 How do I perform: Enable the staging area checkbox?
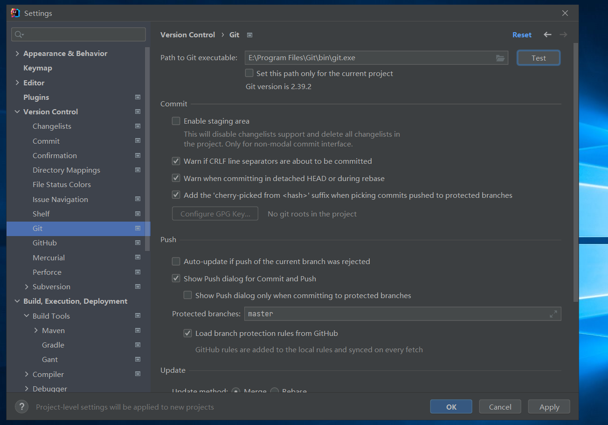point(176,121)
